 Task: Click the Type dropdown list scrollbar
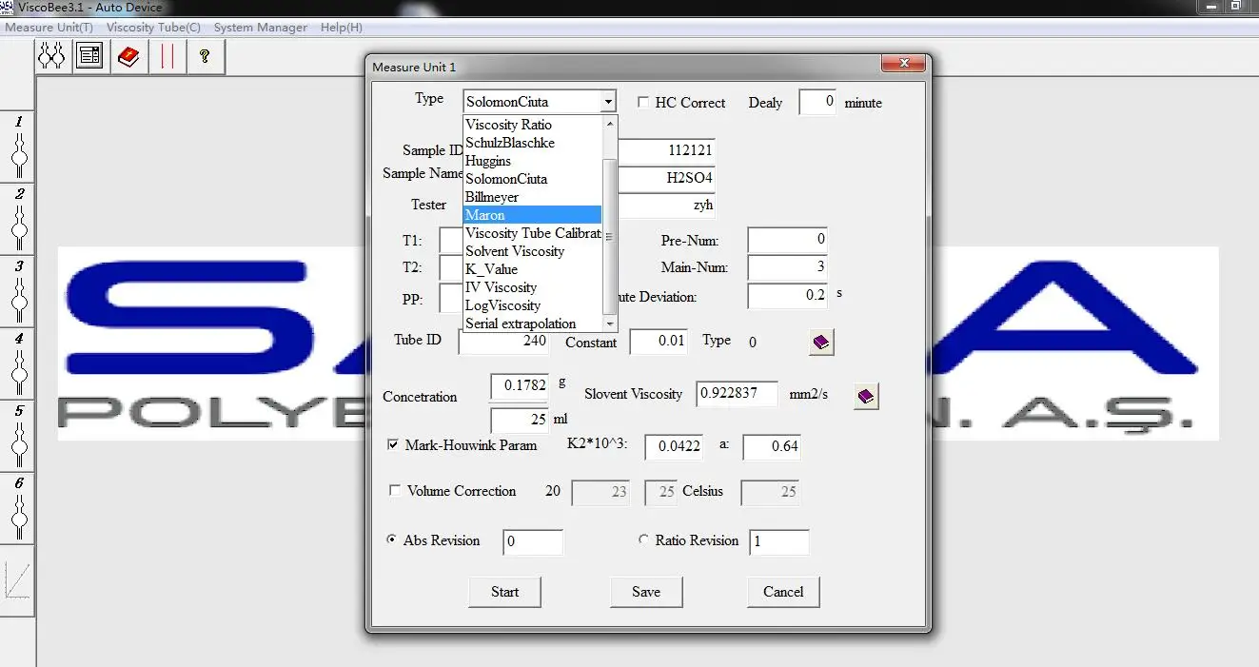point(610,224)
